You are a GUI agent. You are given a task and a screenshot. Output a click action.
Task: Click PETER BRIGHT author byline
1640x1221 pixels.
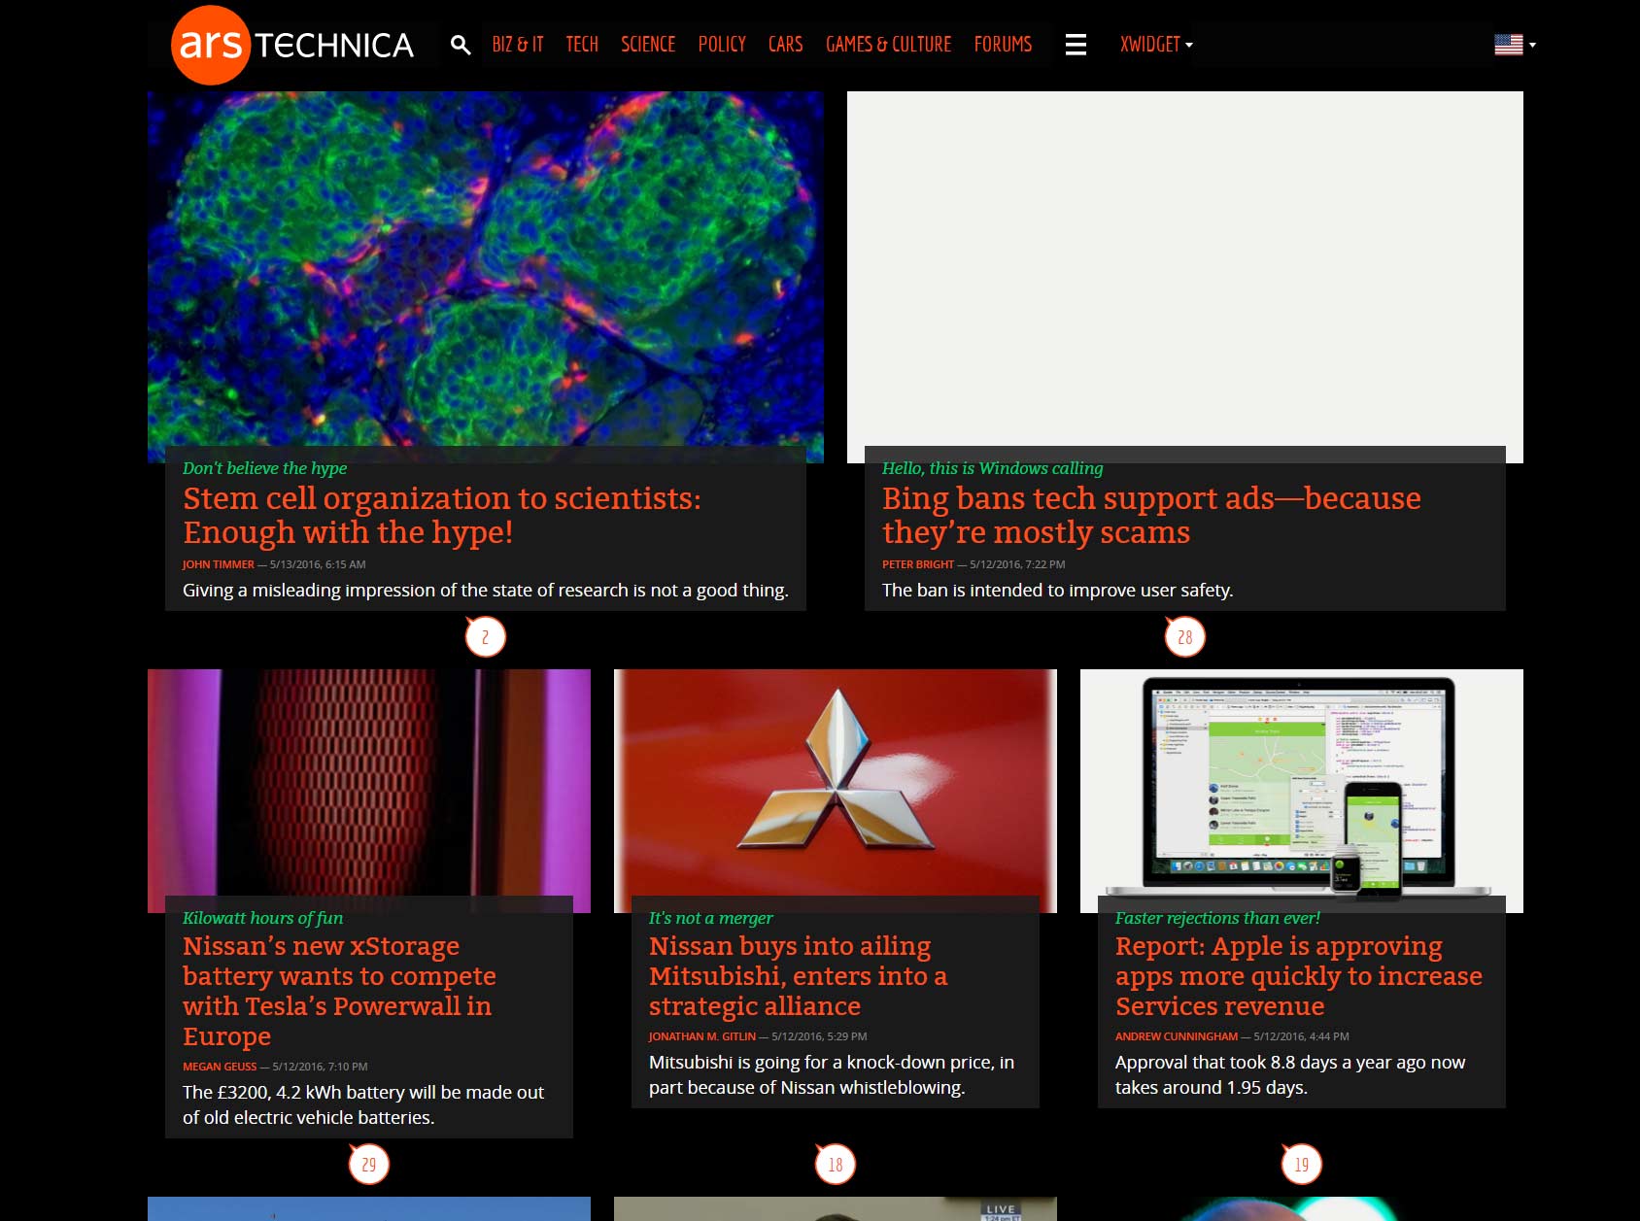[x=917, y=564]
